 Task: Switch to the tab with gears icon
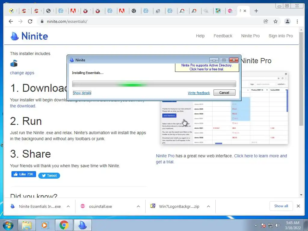pos(206,11)
